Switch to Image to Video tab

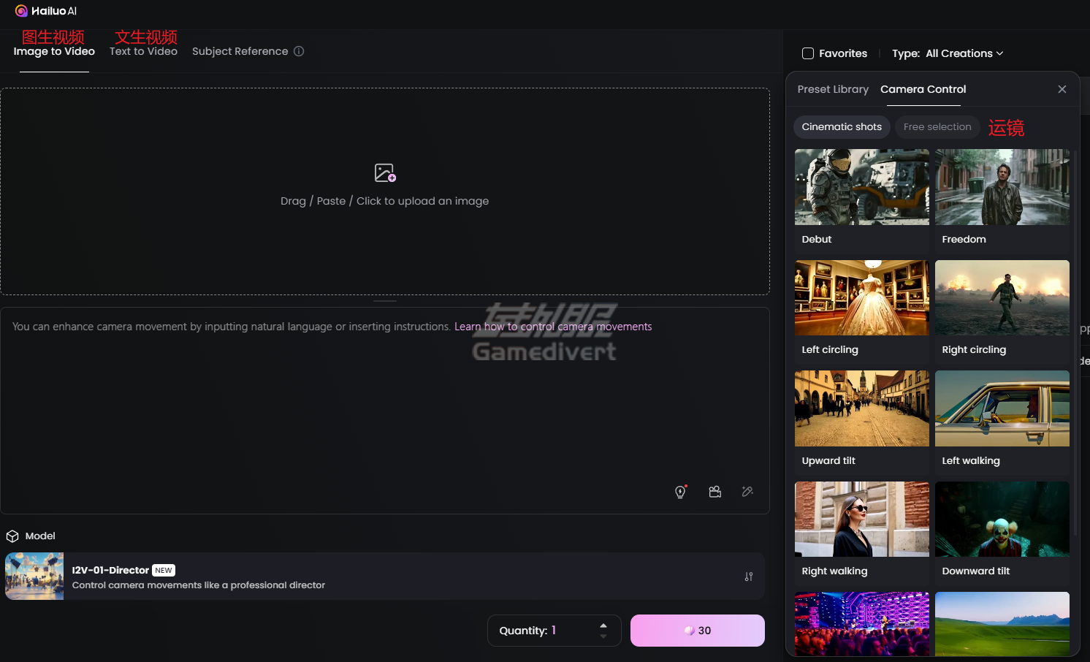54,51
